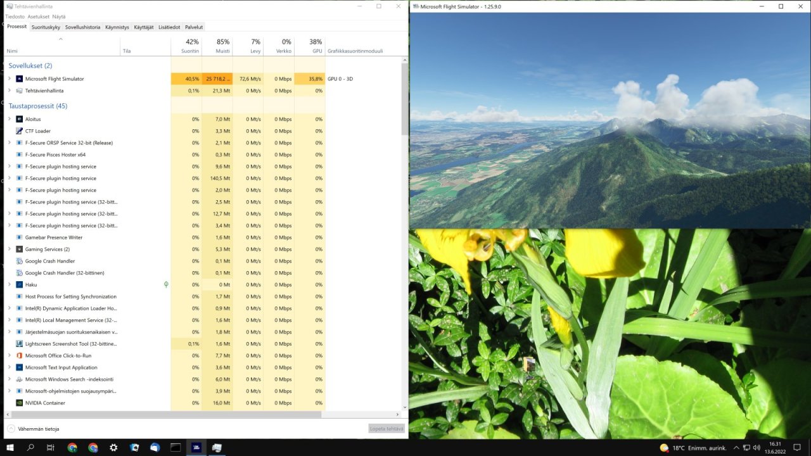Sort by the Muisti column header
The width and height of the screenshot is (811, 456).
click(217, 46)
